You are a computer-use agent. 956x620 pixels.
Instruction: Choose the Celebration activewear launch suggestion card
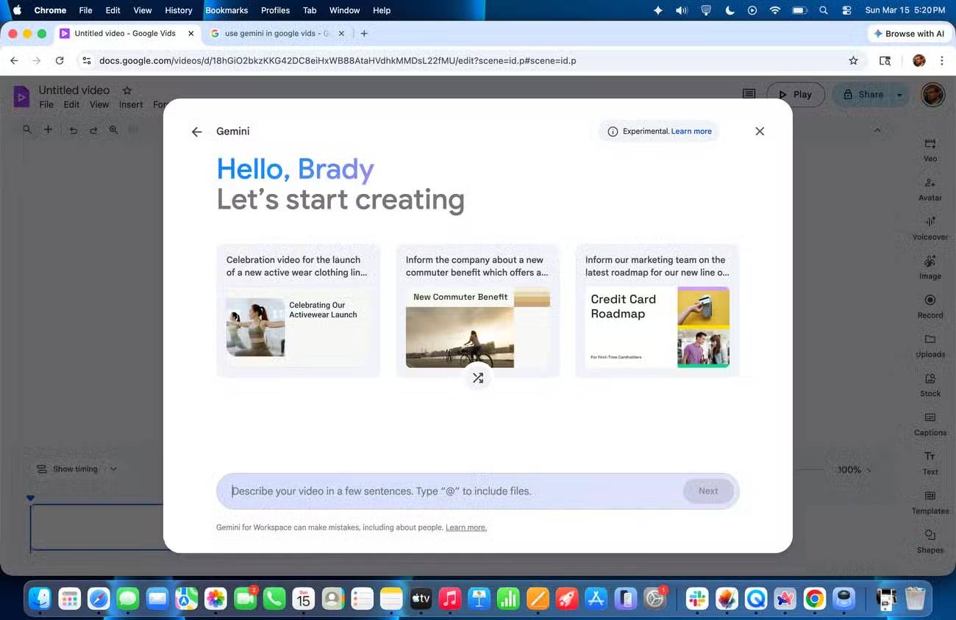click(x=298, y=311)
